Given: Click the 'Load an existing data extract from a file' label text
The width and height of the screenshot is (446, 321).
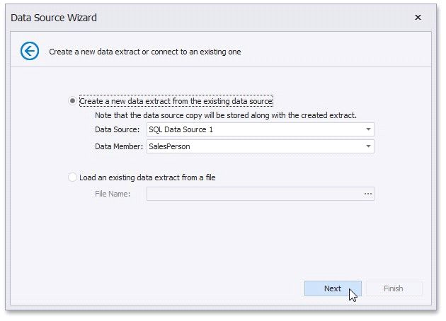Looking at the screenshot, I should pyautogui.click(x=147, y=177).
